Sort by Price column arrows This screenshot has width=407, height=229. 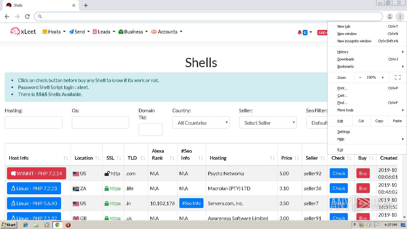(x=297, y=158)
